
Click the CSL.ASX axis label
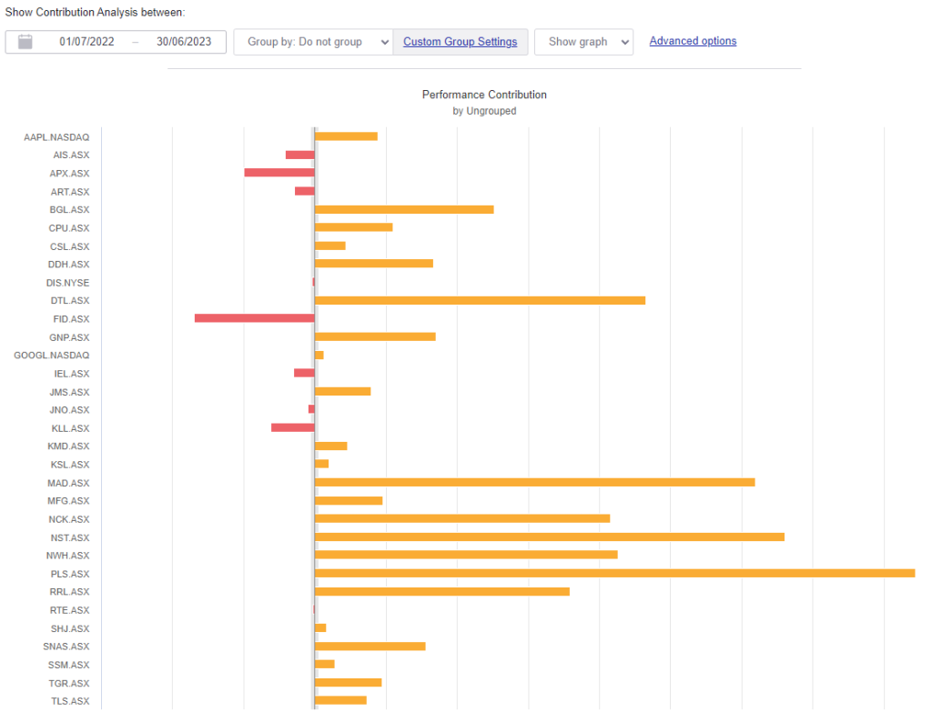tap(69, 246)
